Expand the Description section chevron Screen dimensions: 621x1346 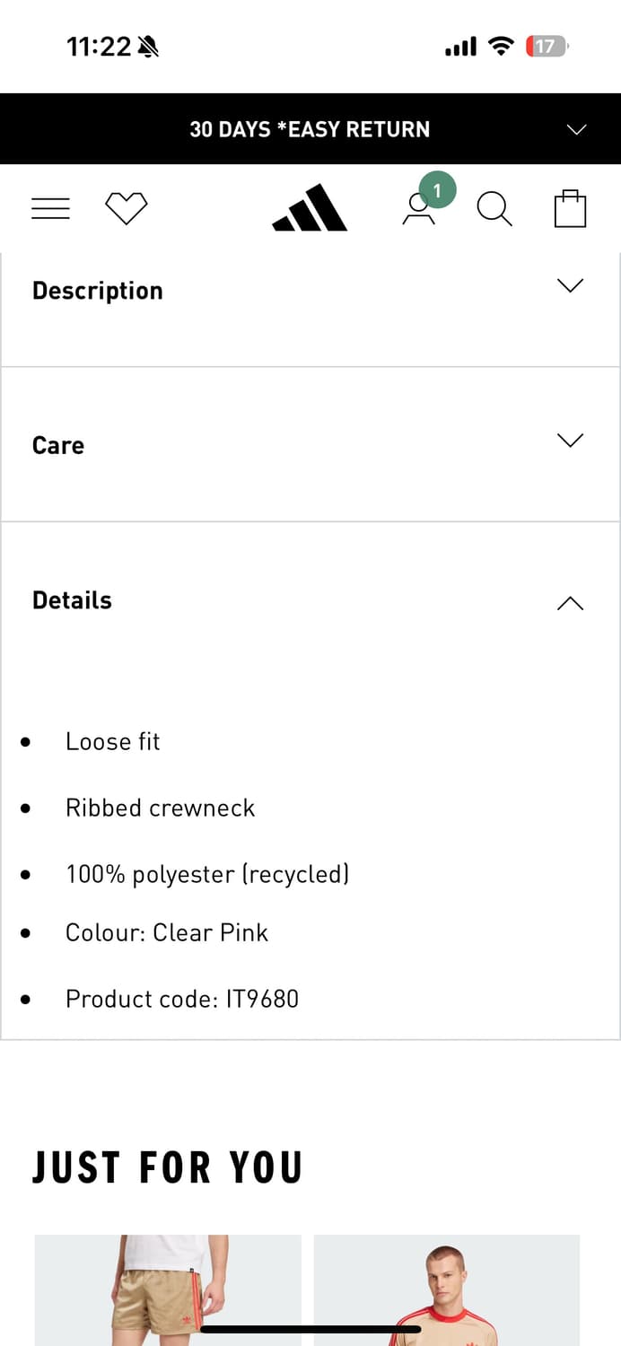click(570, 285)
